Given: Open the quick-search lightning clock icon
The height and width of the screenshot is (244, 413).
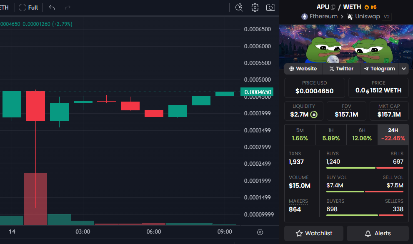Looking at the screenshot, I should (239, 7).
